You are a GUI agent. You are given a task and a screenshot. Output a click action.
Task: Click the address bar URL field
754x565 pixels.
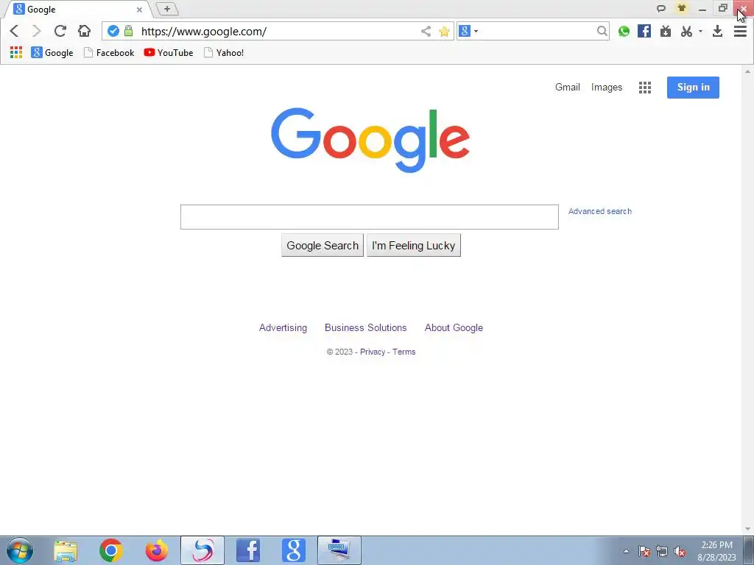pos(279,32)
